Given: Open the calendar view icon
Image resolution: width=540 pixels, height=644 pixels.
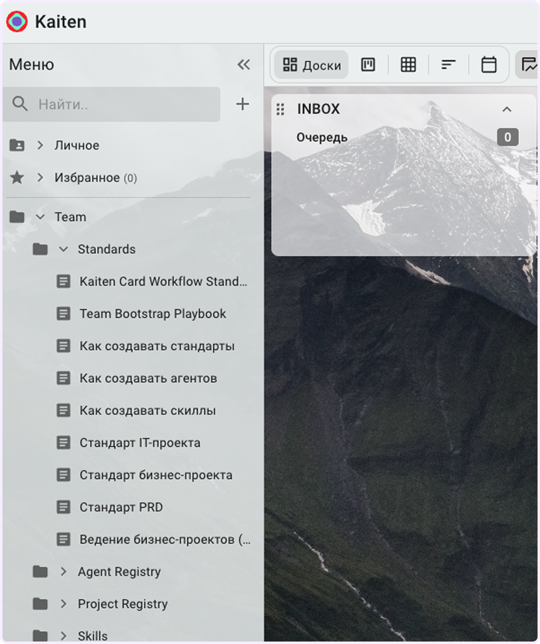Looking at the screenshot, I should [489, 65].
